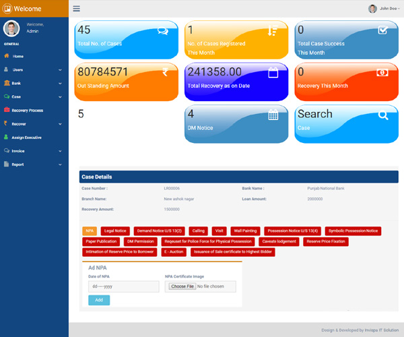Click the money icon on Recovery This Month card

click(x=382, y=72)
